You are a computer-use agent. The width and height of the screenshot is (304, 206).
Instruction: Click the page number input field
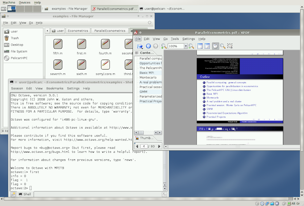[x=144, y=146]
